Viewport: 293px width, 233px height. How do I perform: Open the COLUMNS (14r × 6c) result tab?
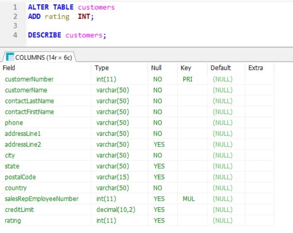pos(39,57)
